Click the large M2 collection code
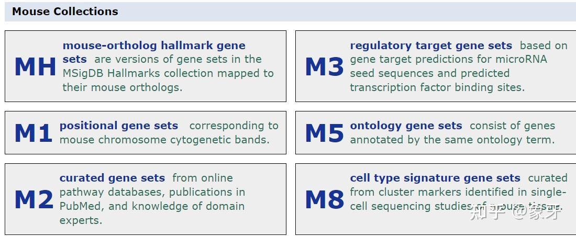Screen dimensions: 576x236 pyautogui.click(x=34, y=200)
